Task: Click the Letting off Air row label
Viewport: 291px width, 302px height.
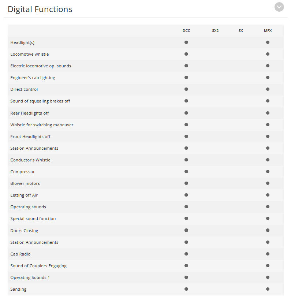Action: 24,195
